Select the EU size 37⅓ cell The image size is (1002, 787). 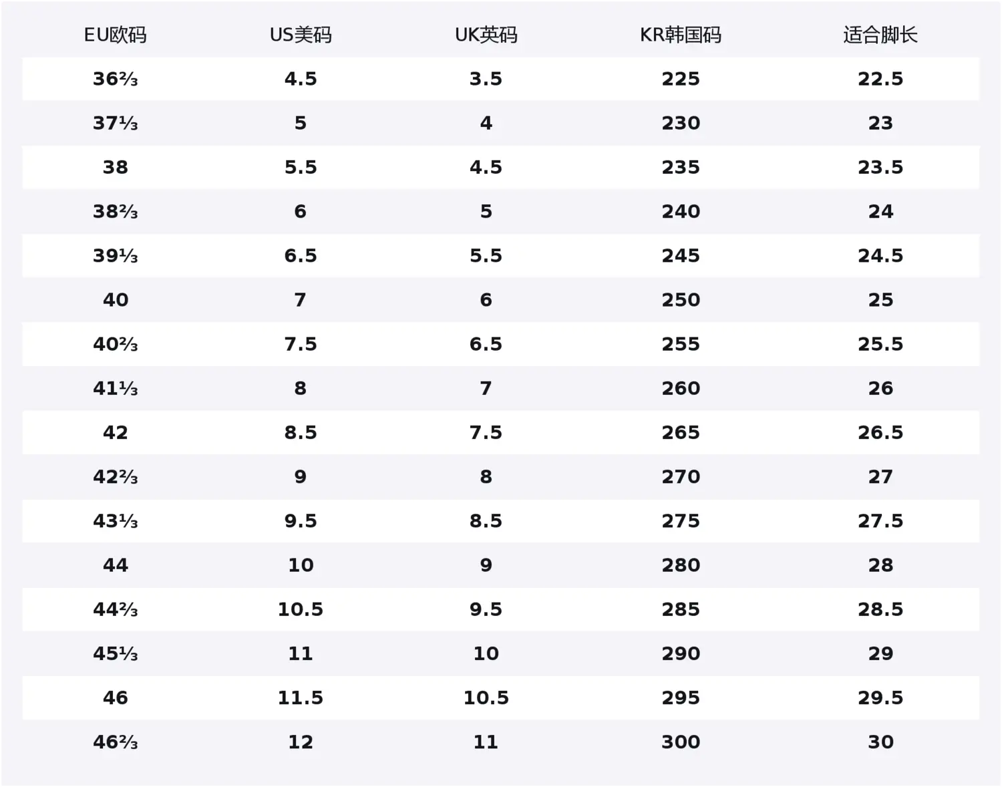(x=115, y=123)
